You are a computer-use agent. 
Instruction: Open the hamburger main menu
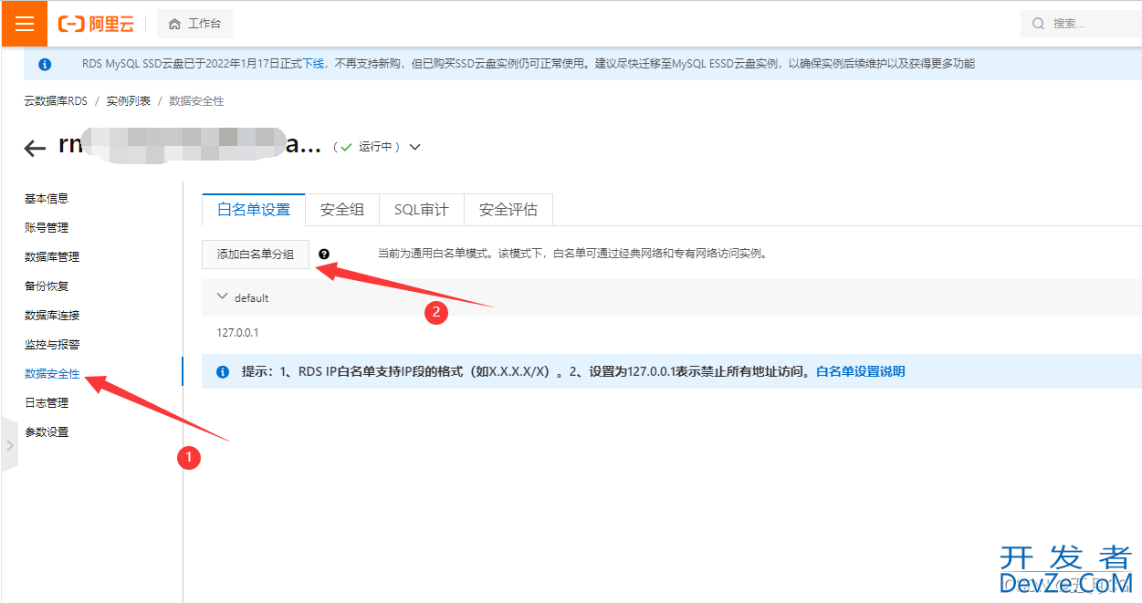pos(24,24)
